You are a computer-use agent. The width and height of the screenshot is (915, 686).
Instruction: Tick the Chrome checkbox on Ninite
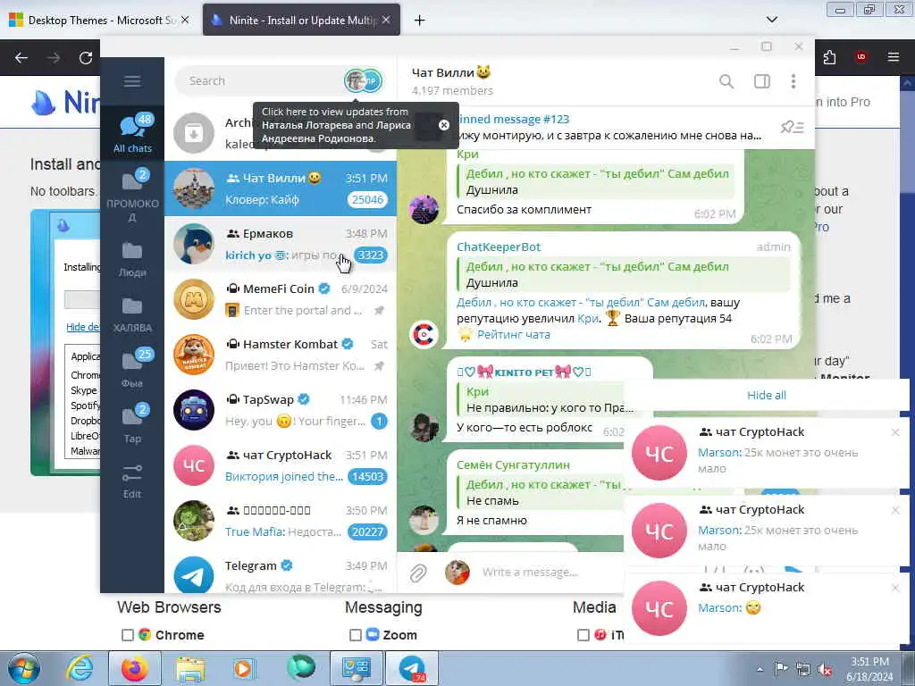point(127,635)
